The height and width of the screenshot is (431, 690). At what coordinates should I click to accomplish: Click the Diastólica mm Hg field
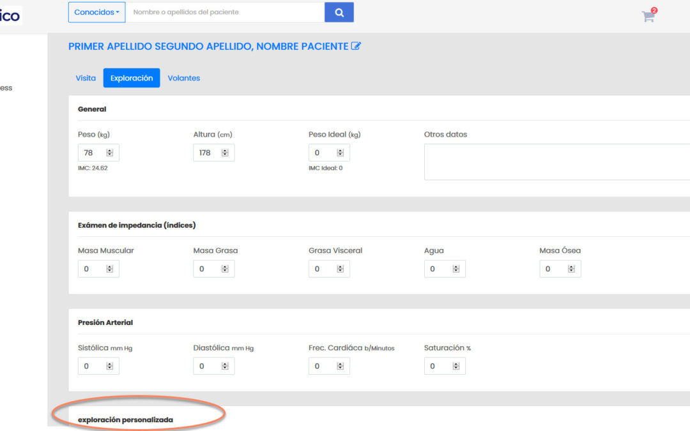(x=214, y=366)
